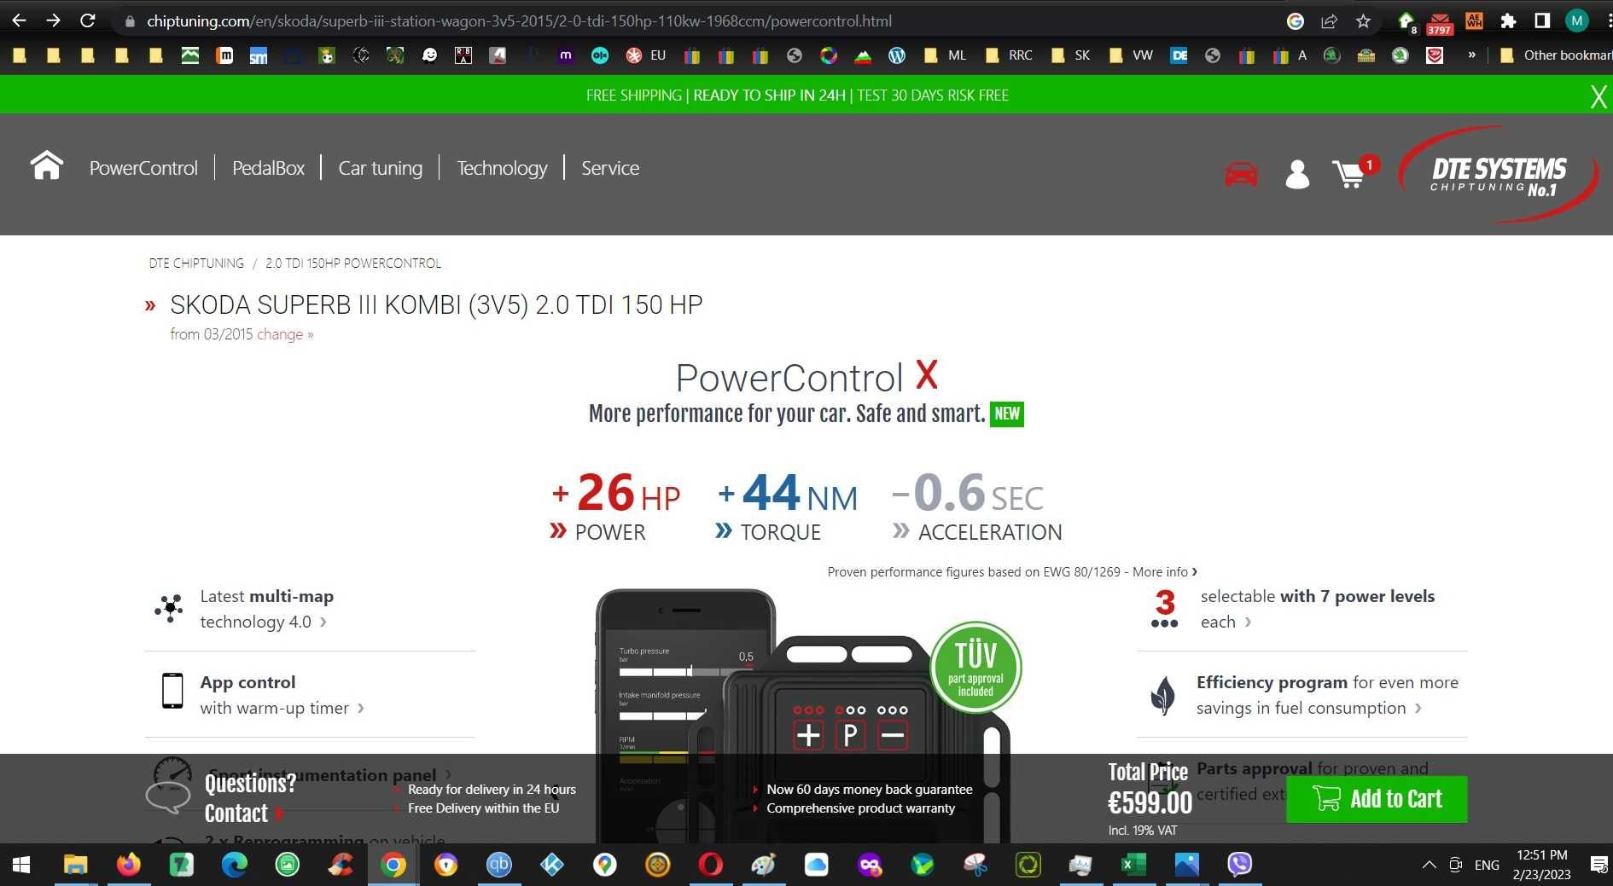The width and height of the screenshot is (1613, 886).
Task: Open Microsoft Edge from taskbar
Action: pyautogui.click(x=234, y=866)
